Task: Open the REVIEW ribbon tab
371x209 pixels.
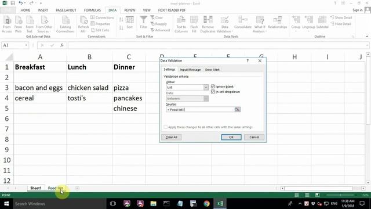Action: coord(130,10)
